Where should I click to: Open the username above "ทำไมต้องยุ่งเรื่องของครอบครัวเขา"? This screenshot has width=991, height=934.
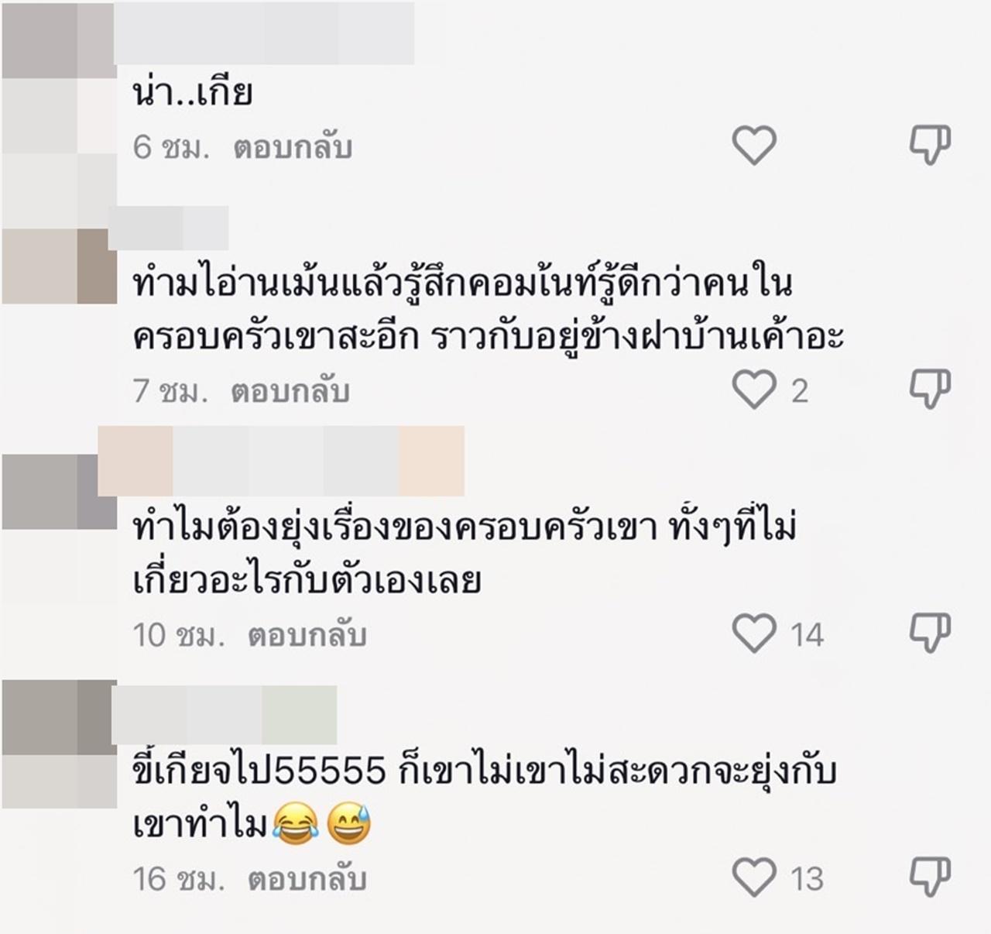pos(281,461)
